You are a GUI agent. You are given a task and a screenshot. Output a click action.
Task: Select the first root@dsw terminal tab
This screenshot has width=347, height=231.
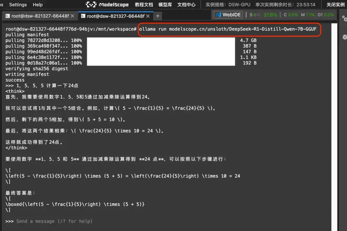(37, 16)
